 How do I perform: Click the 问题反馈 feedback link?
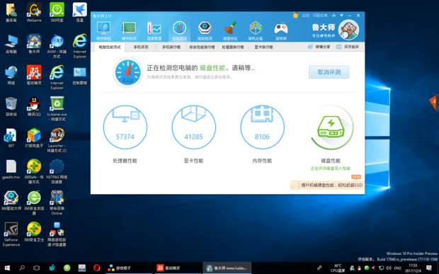point(320,16)
